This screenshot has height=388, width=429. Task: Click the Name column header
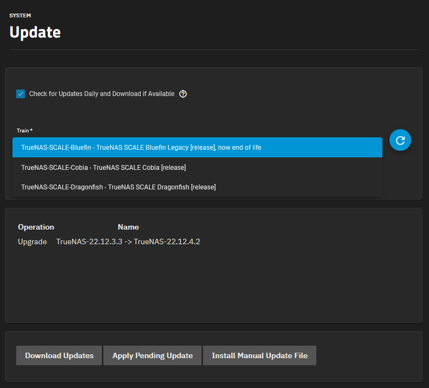(x=128, y=227)
